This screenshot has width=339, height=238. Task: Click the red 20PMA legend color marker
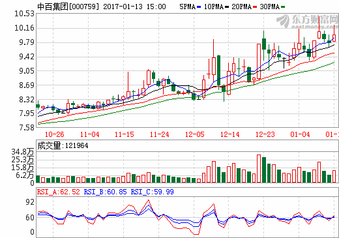[x=255, y=7]
